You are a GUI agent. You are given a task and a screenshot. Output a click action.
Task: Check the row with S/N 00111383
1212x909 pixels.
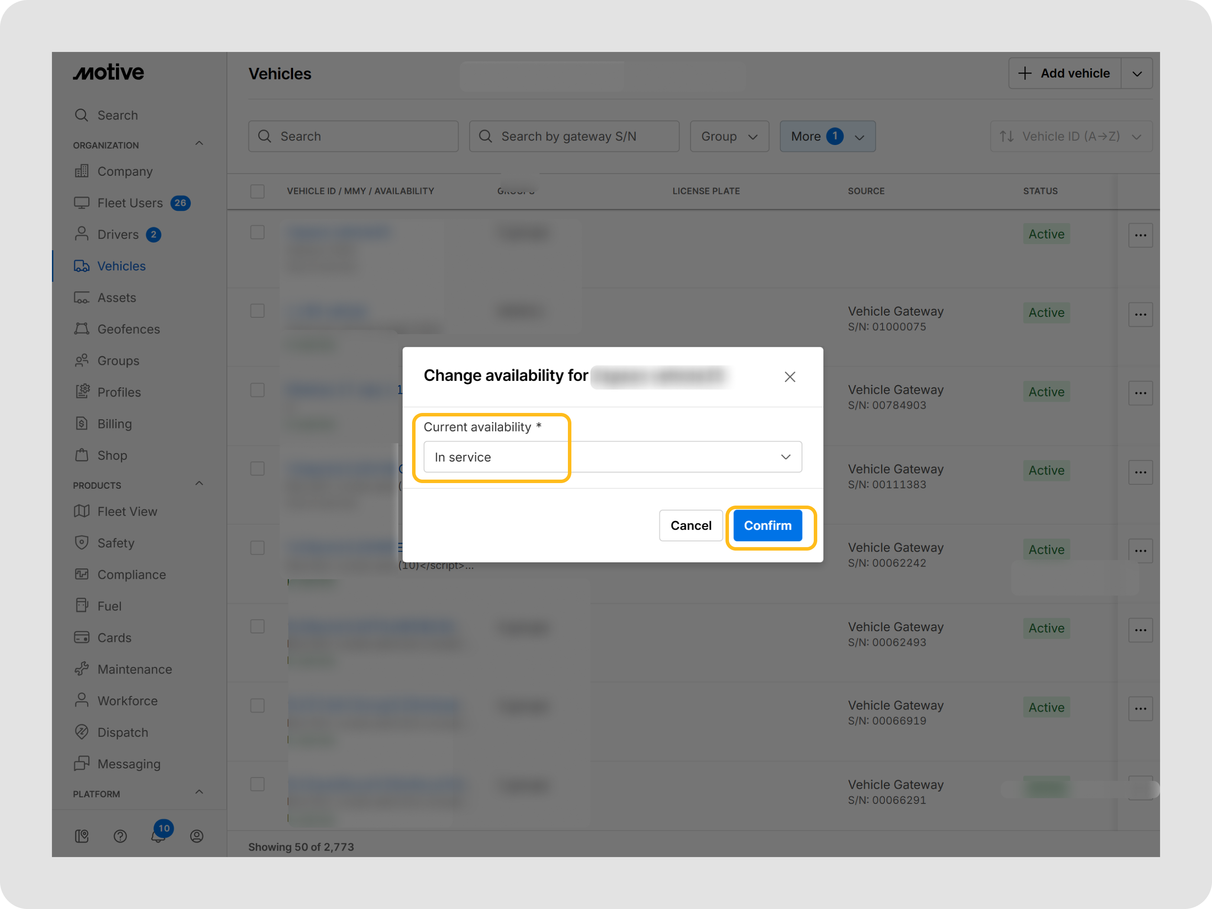258,469
